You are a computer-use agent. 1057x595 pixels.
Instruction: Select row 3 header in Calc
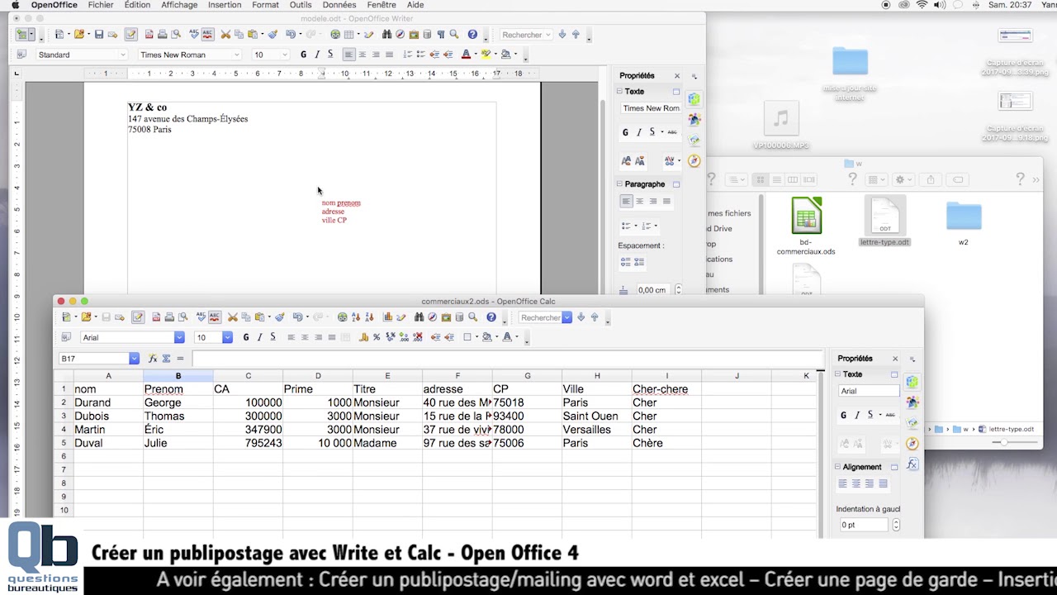pos(64,416)
